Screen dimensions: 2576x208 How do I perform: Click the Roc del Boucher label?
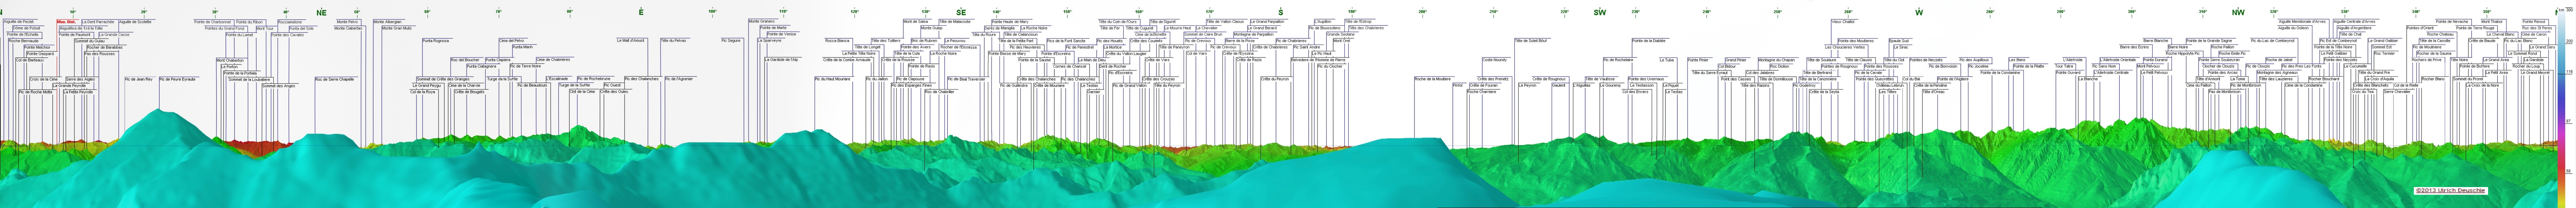pyautogui.click(x=465, y=60)
